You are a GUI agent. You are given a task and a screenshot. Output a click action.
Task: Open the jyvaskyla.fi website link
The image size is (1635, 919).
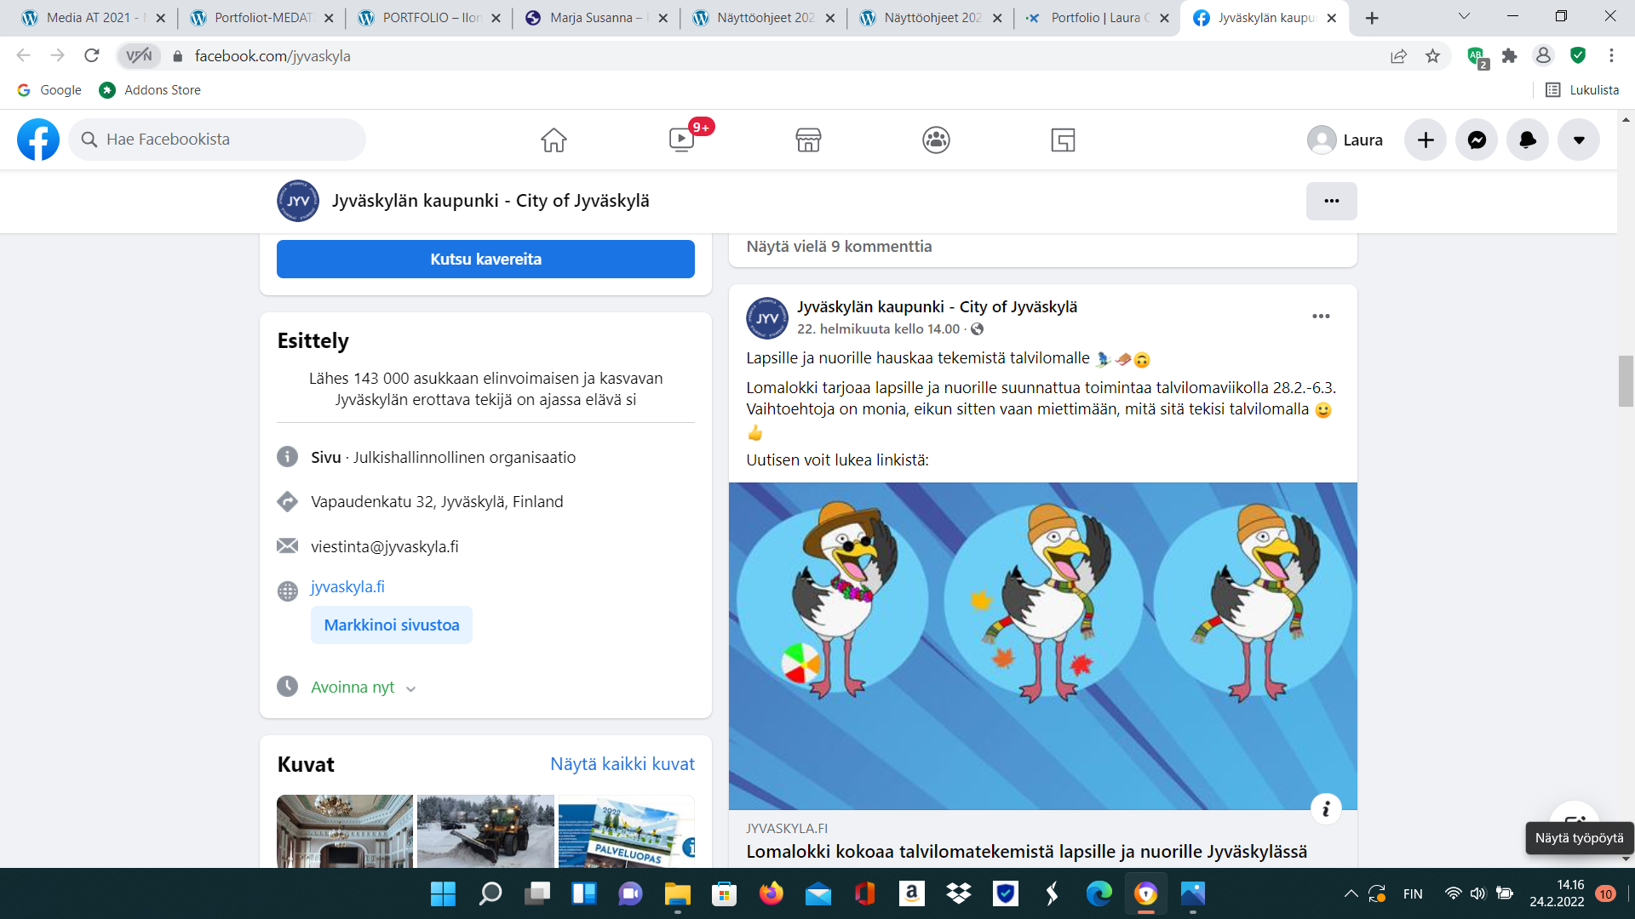347,587
